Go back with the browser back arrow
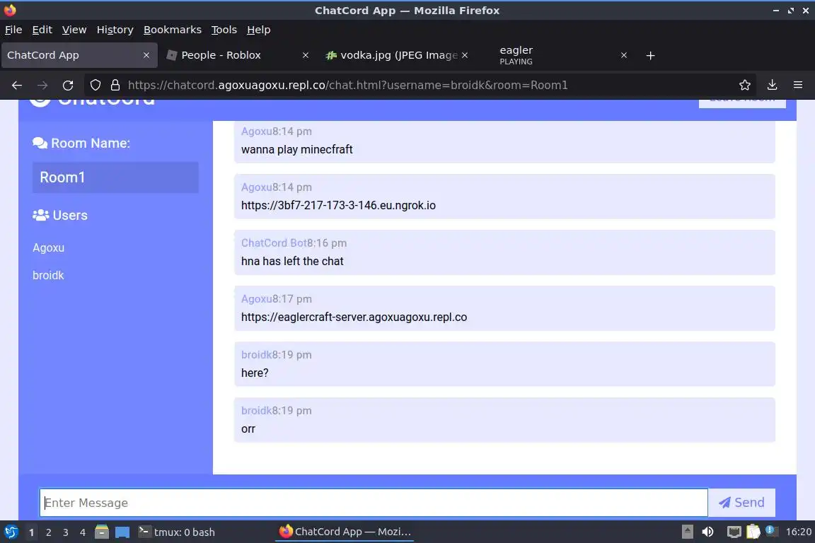Screen dimensions: 815x543 click(17, 86)
